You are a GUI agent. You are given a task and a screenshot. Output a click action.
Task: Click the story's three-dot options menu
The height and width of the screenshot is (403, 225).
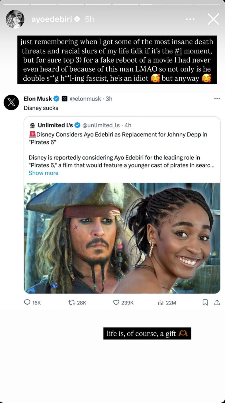click(190, 19)
